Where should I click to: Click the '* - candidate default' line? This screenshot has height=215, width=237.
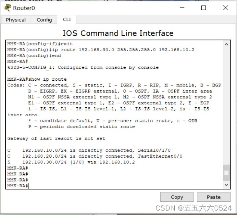coord(113,121)
